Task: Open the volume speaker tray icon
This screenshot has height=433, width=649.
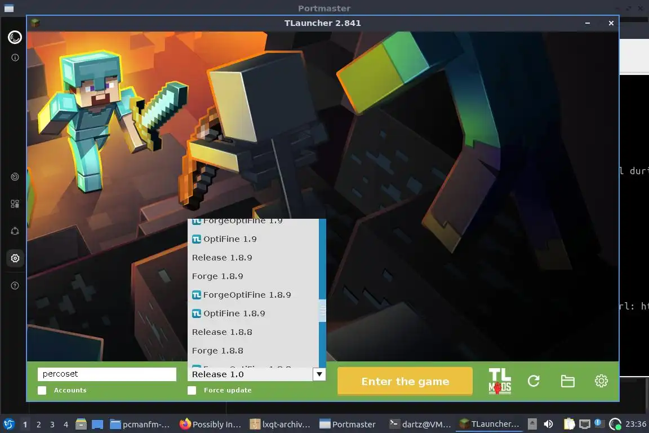Action: pyautogui.click(x=548, y=424)
